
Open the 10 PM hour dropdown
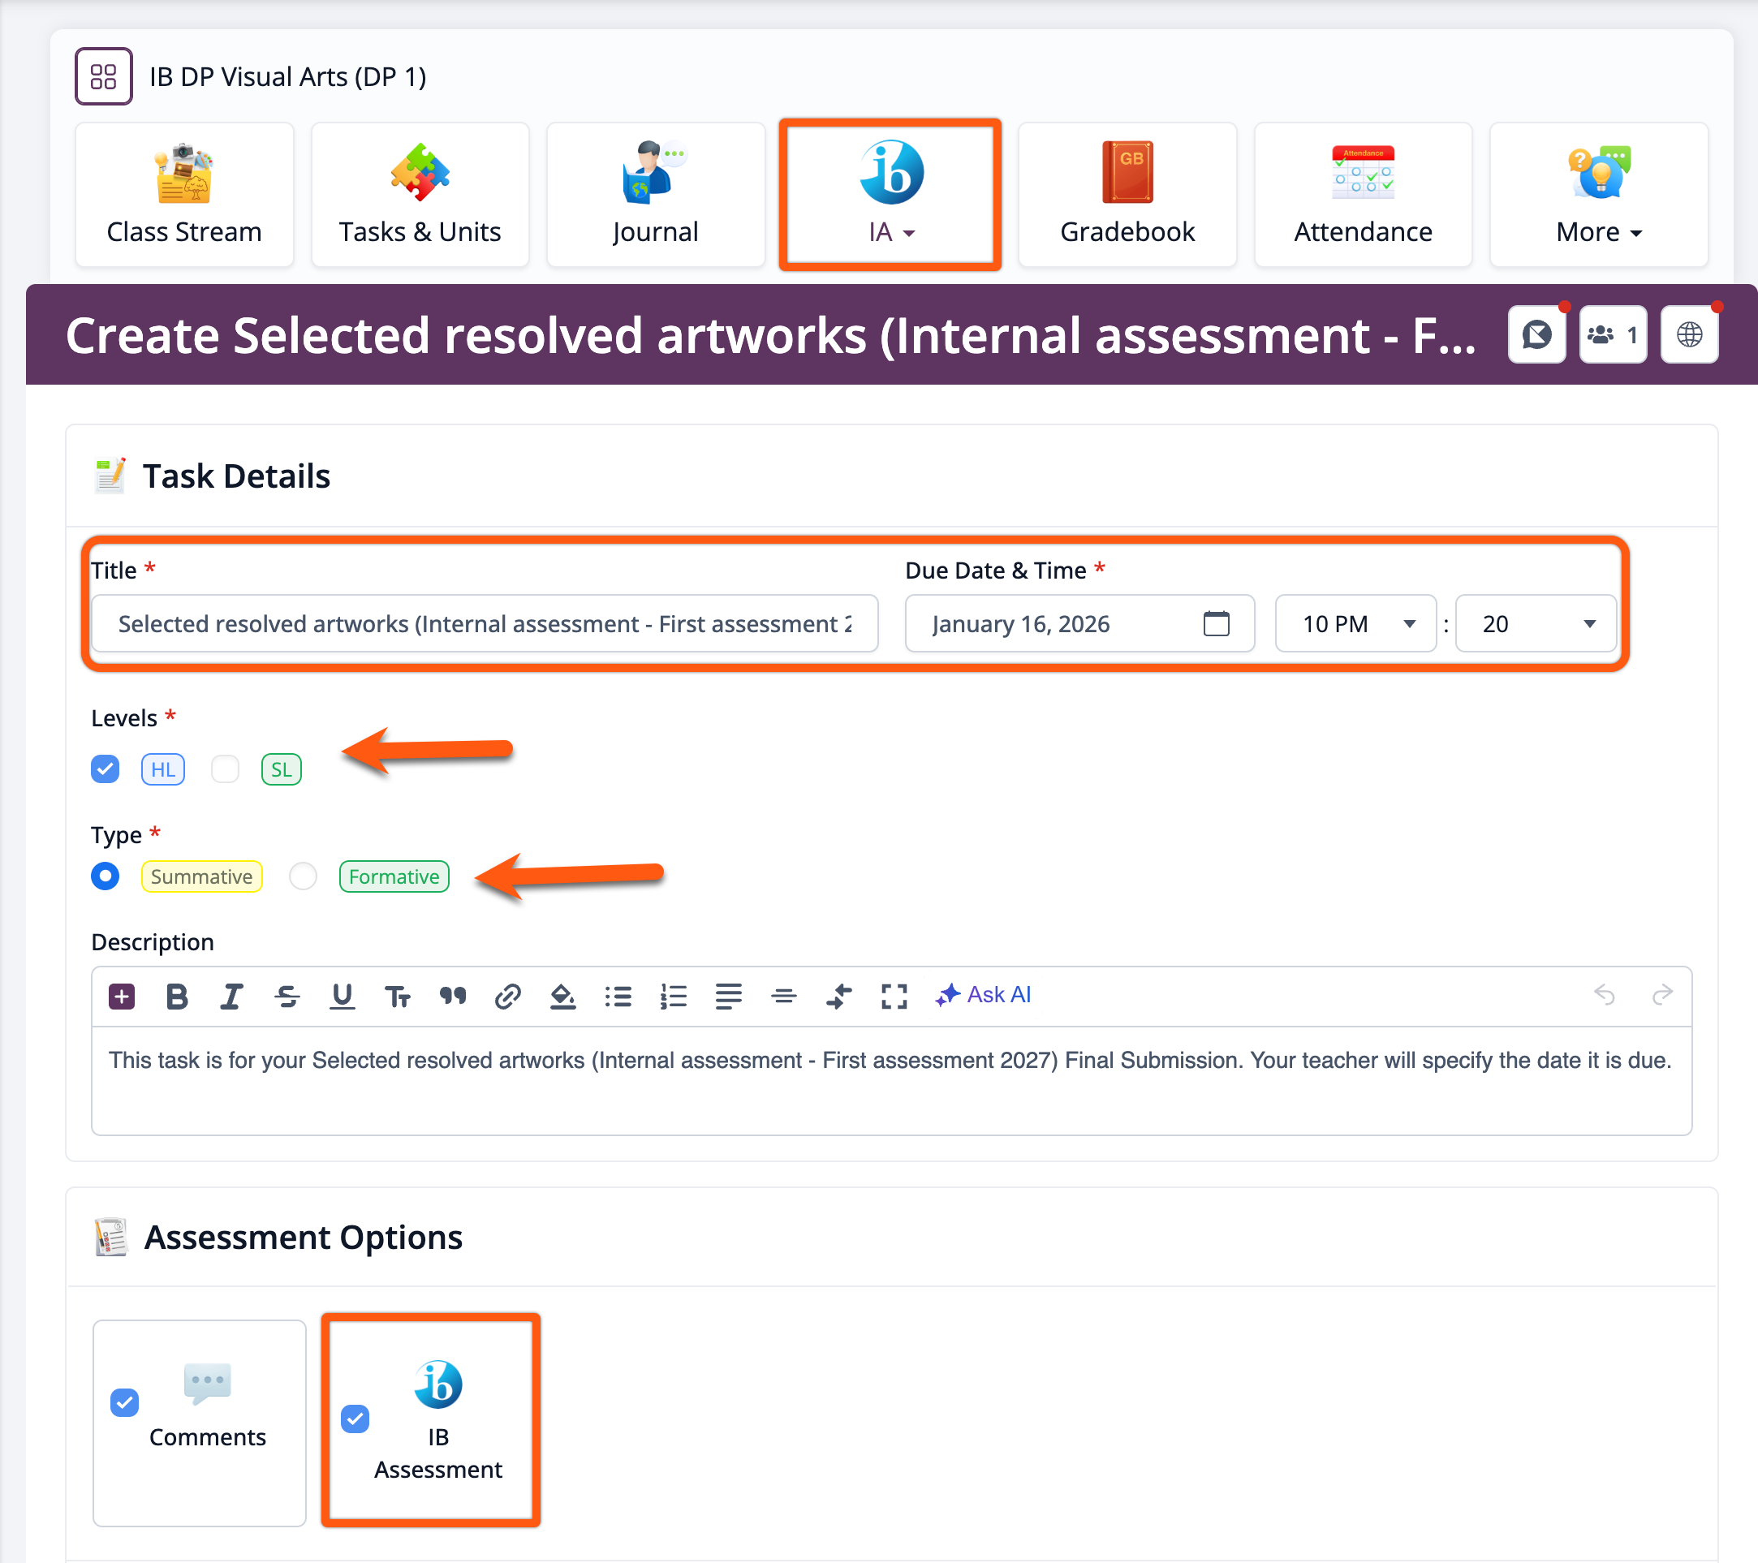tap(1355, 623)
